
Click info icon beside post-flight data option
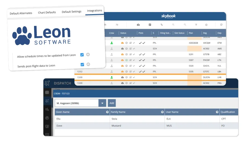click(x=88, y=64)
